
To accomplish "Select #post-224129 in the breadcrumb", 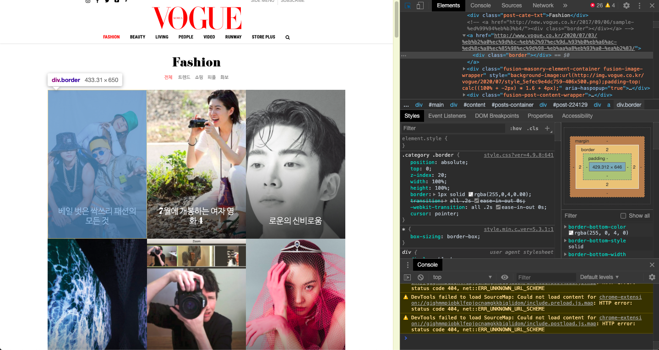I will [570, 105].
